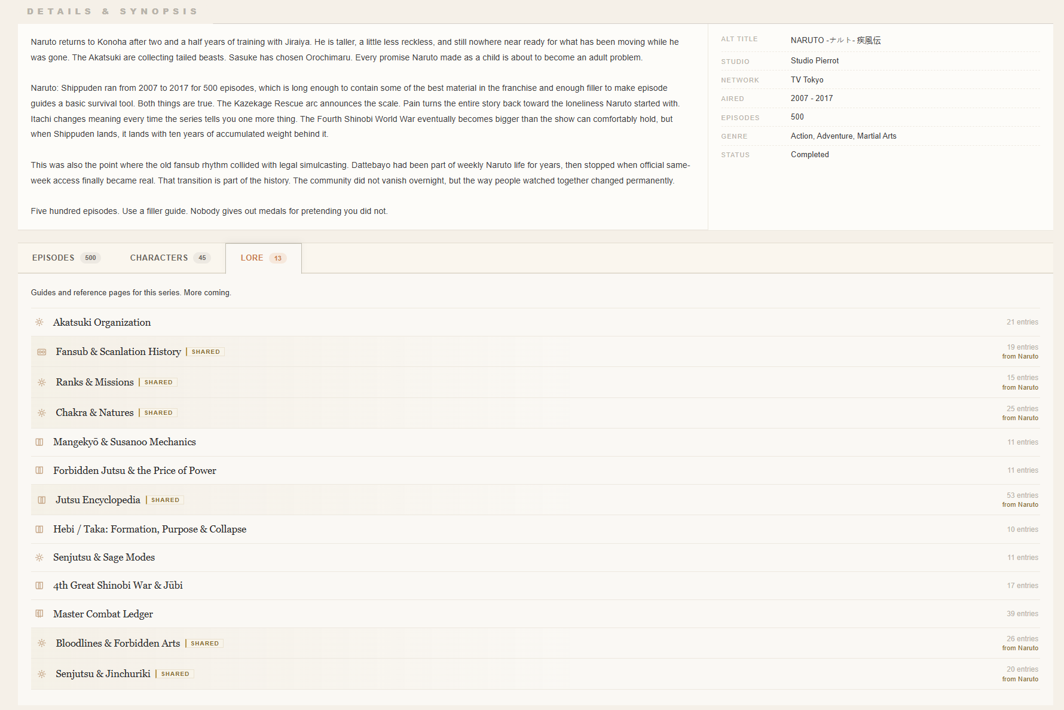The image size is (1064, 710).
Task: Click 'from Naruto' on Senjutsu & Jinchuriki row
Action: [x=1020, y=680]
